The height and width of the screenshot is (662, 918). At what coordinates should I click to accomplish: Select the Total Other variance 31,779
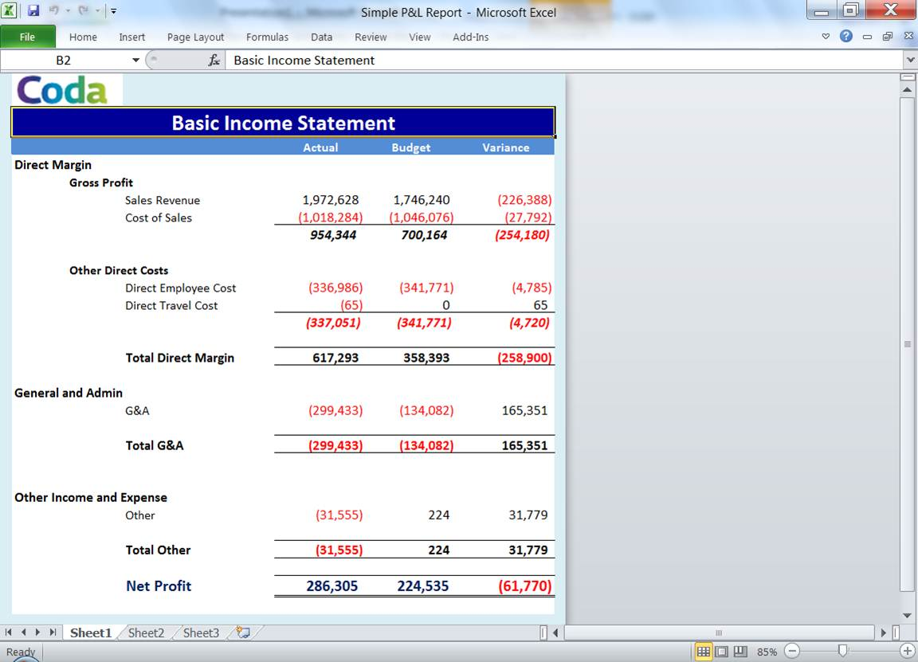528,550
